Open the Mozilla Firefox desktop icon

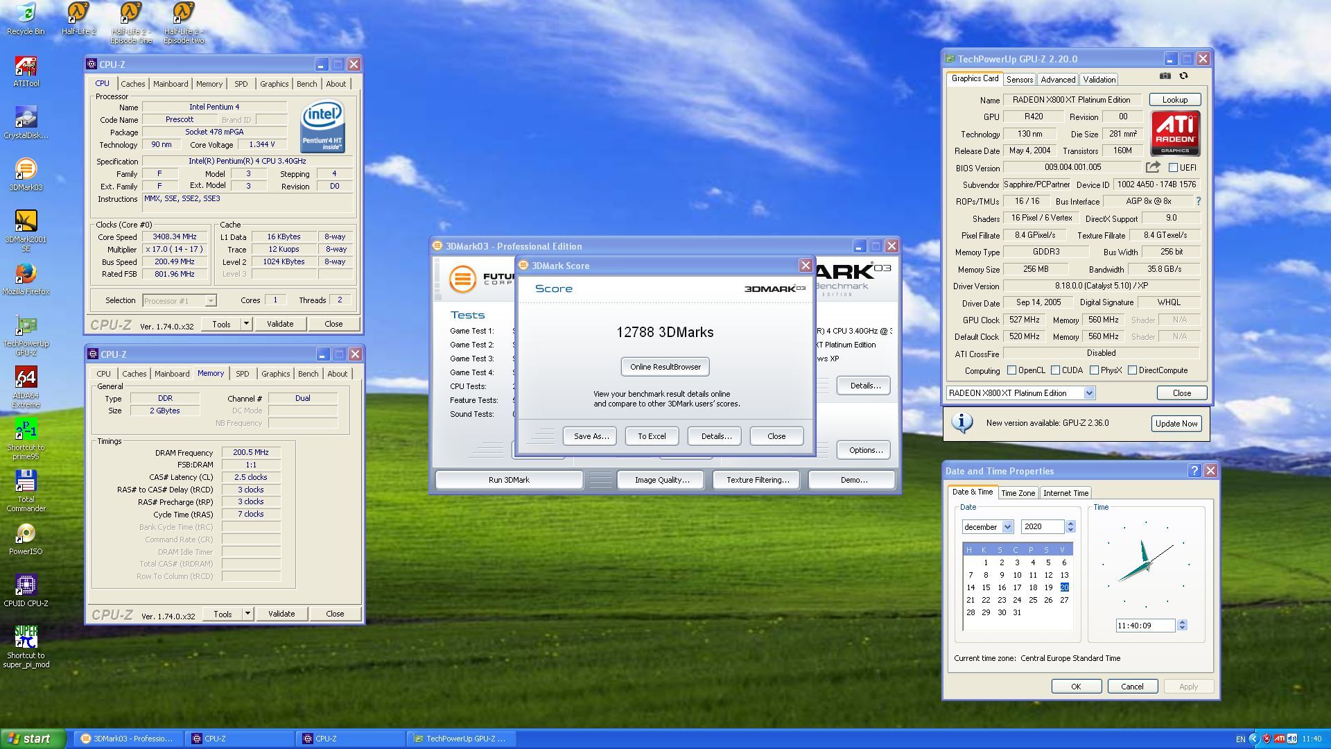[26, 279]
